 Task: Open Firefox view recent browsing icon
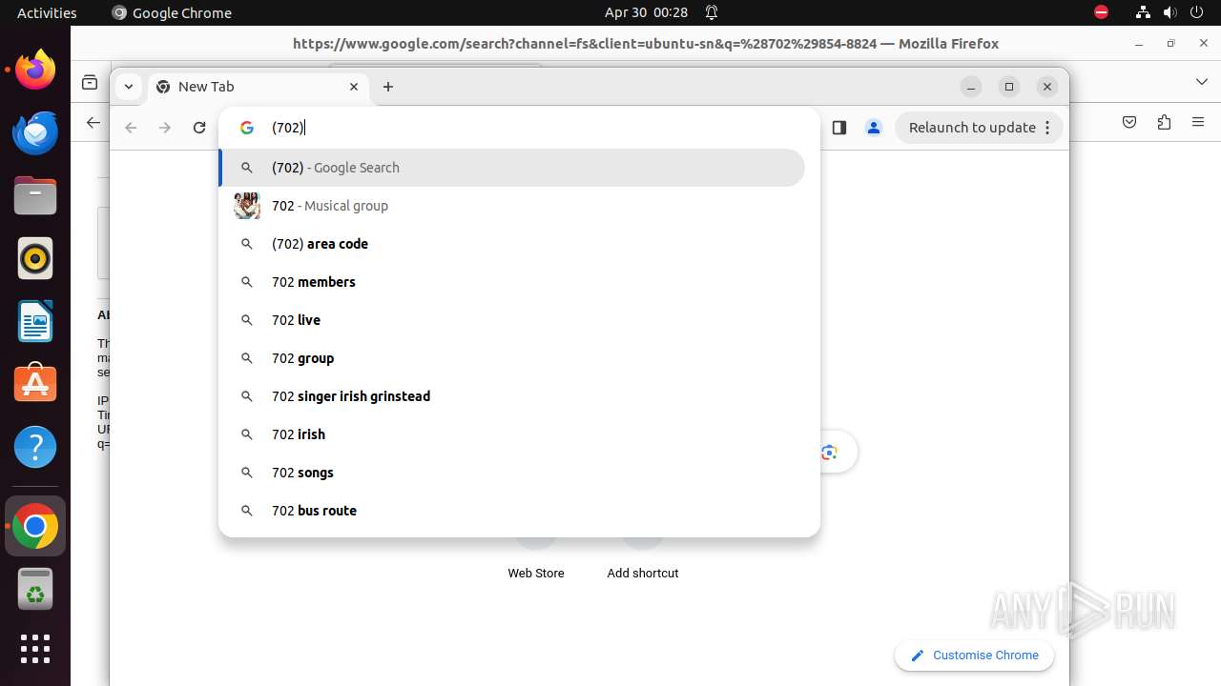90,83
